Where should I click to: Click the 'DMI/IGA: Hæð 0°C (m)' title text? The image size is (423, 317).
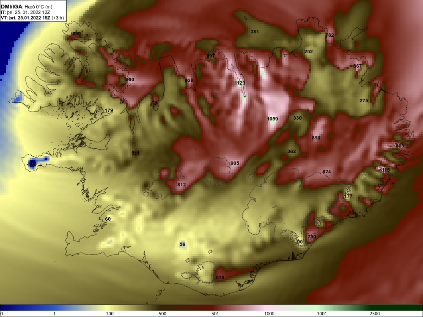click(x=26, y=7)
